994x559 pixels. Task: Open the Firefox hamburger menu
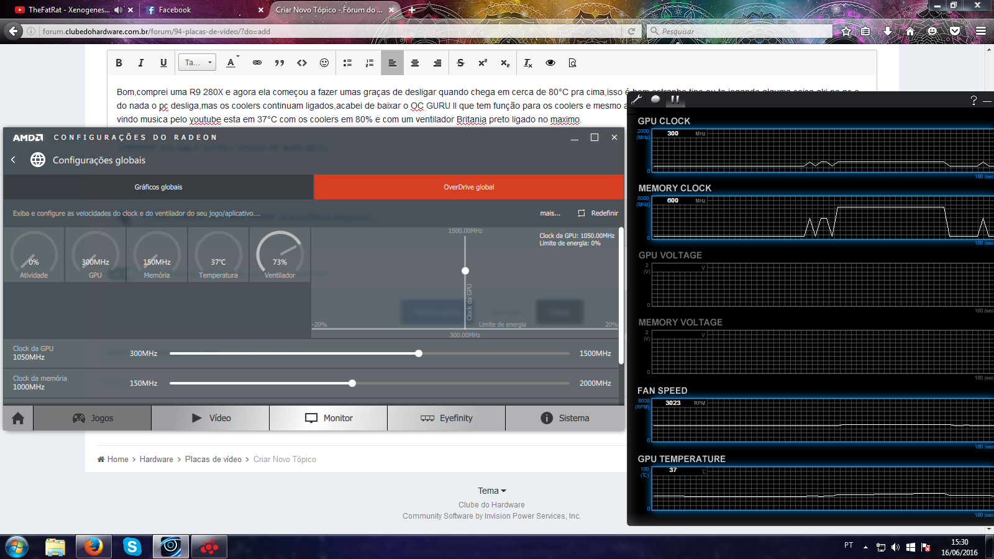pyautogui.click(x=981, y=31)
